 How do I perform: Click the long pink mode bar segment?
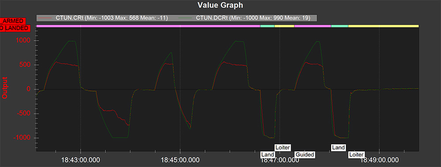point(149,26)
